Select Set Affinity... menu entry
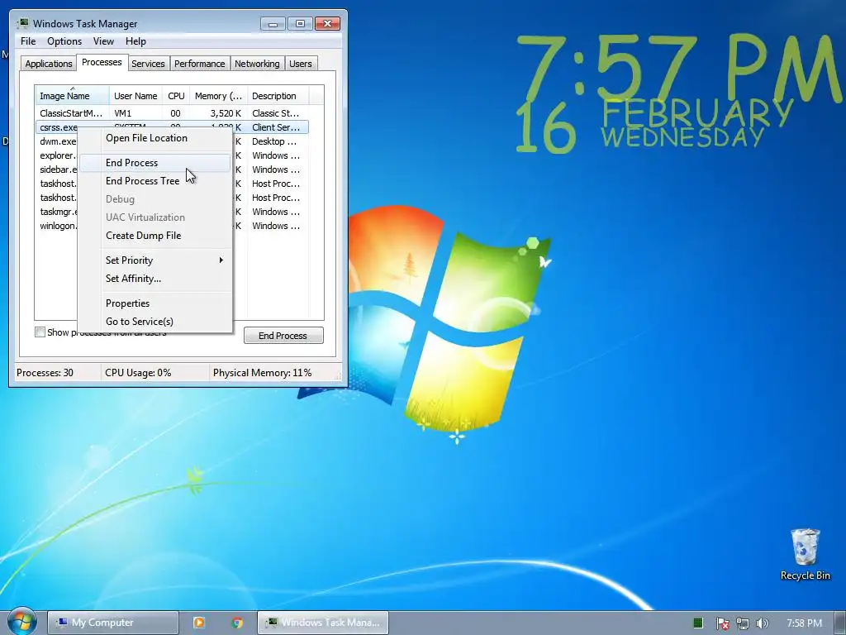This screenshot has width=846, height=635. click(154, 279)
